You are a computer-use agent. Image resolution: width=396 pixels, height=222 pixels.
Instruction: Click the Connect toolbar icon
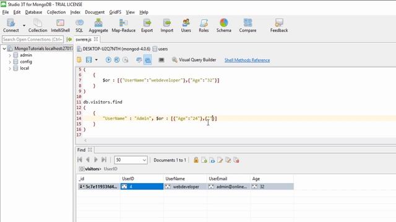[x=11, y=25]
